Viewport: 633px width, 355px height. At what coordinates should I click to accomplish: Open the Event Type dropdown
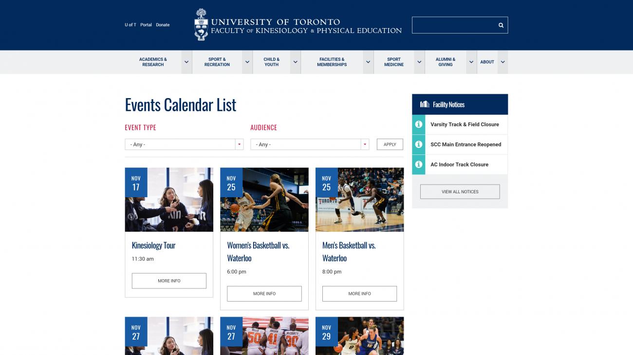tap(184, 144)
